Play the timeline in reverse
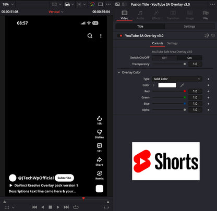The height and width of the screenshot is (211, 217). point(43,207)
